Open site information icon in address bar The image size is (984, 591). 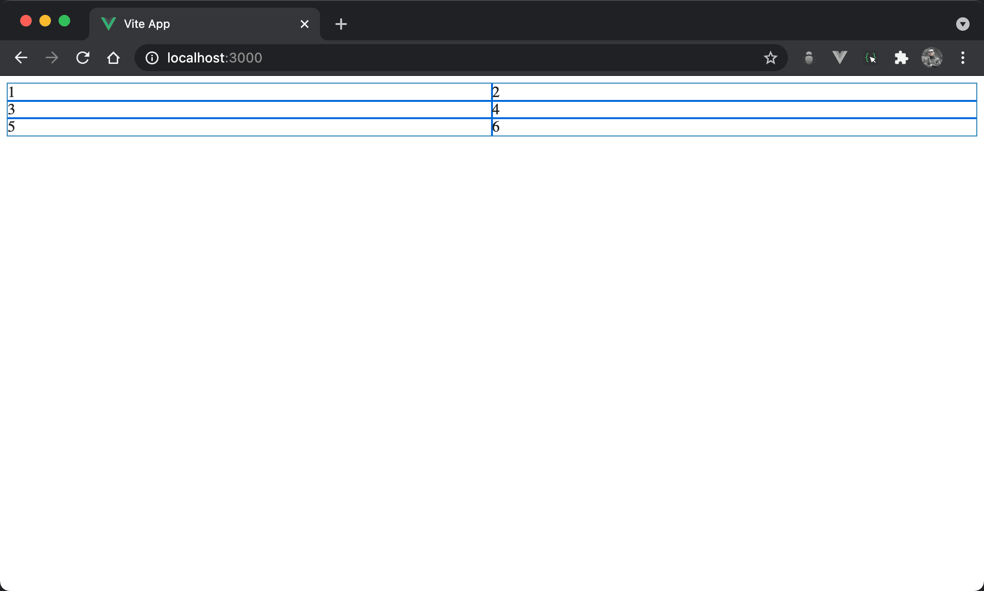coord(152,58)
